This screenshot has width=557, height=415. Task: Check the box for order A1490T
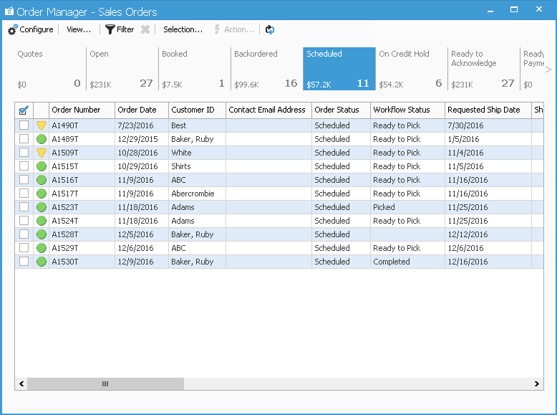(x=24, y=125)
